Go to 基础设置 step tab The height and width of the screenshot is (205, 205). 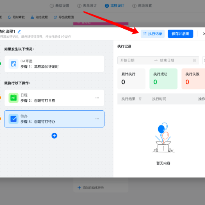[59, 6]
